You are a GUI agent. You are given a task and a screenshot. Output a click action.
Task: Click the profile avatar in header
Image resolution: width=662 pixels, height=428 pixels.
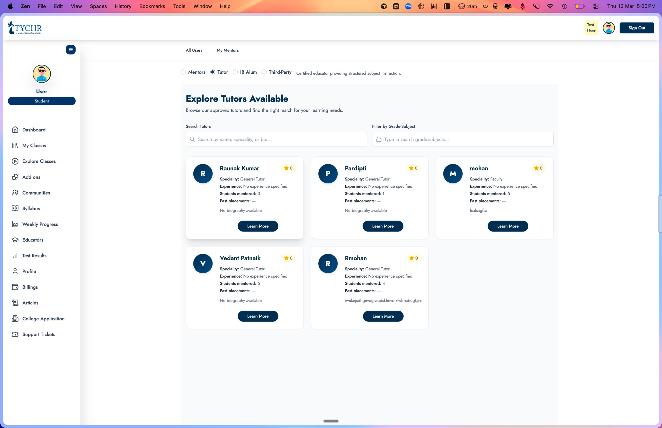(x=608, y=28)
